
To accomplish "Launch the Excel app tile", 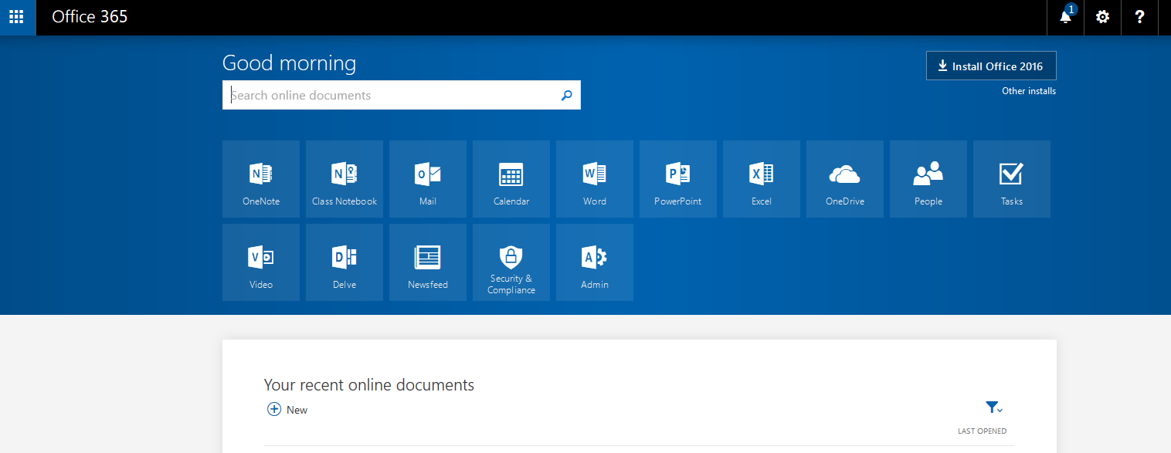I will tap(762, 179).
